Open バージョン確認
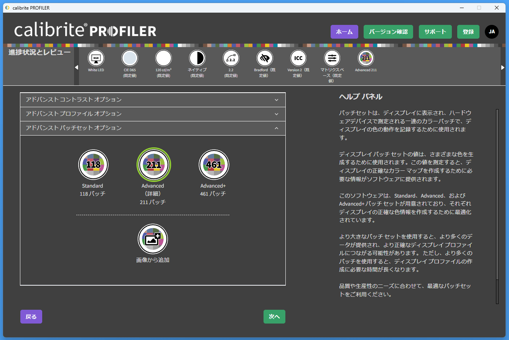509x340 pixels. point(388,32)
